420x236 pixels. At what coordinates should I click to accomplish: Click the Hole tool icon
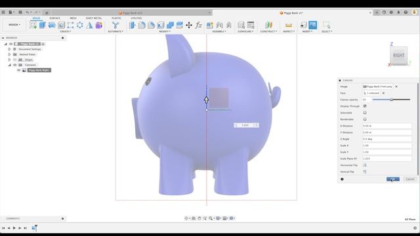(x=61, y=25)
